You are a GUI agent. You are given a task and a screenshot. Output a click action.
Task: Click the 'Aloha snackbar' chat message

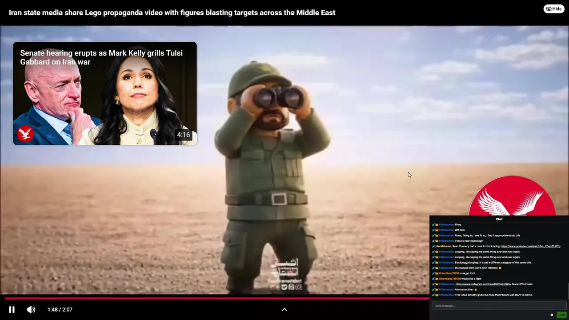tap(464, 289)
